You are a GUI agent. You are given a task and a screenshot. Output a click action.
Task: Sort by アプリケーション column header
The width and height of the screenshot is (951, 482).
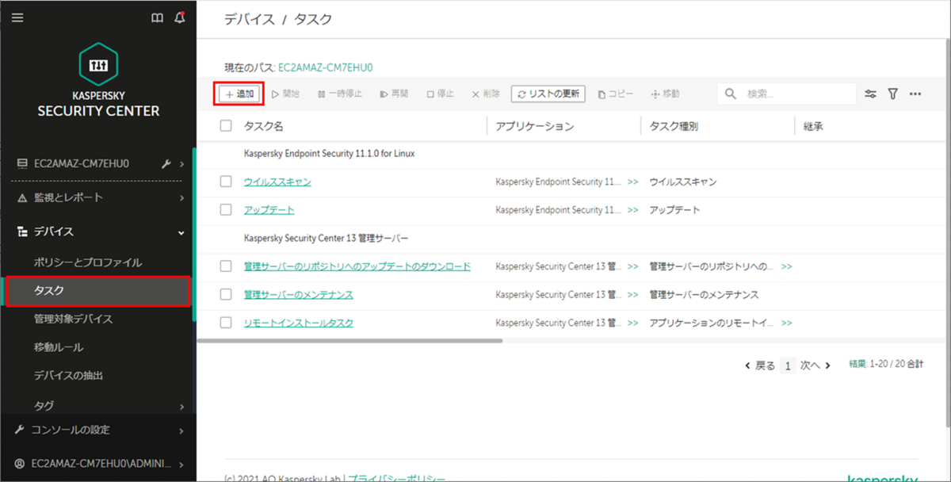point(535,126)
